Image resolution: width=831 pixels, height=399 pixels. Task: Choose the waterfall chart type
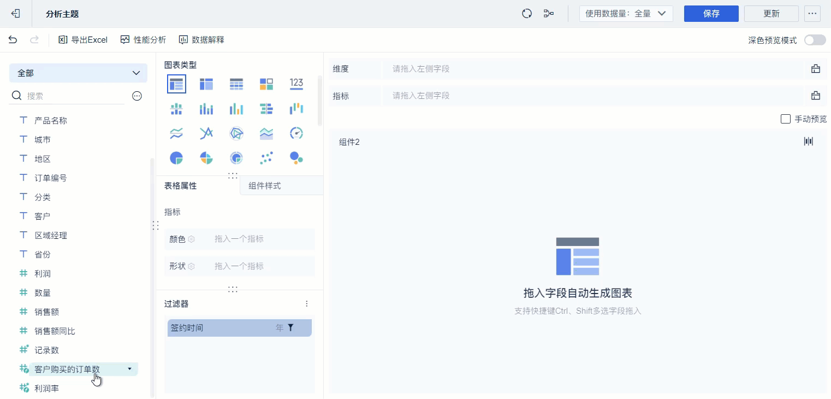coord(296,109)
